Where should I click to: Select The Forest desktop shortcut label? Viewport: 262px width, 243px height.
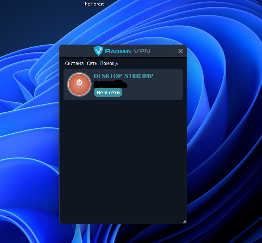coord(93,4)
